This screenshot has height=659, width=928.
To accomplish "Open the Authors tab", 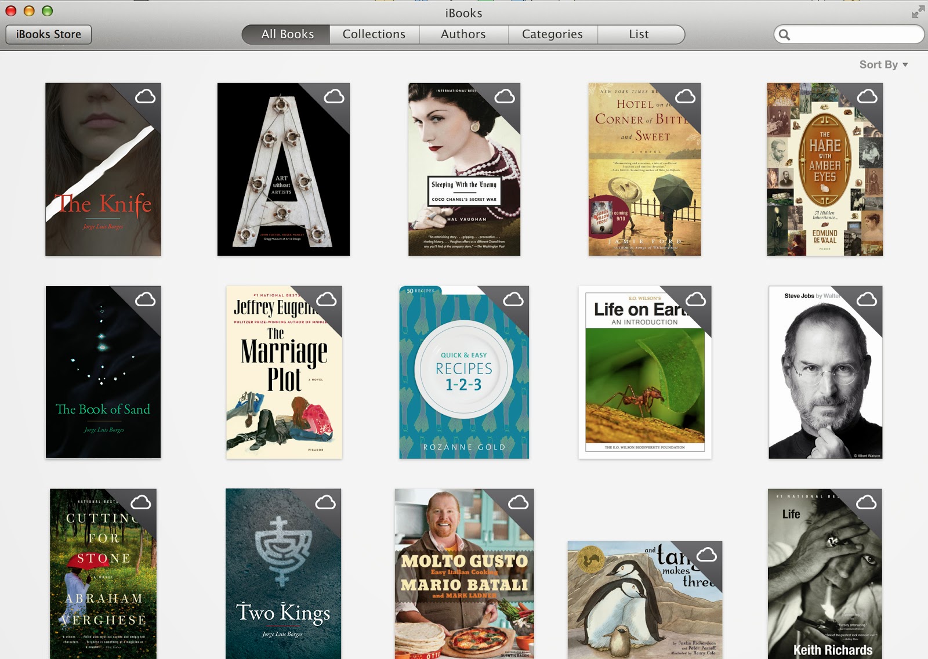I will tap(463, 34).
